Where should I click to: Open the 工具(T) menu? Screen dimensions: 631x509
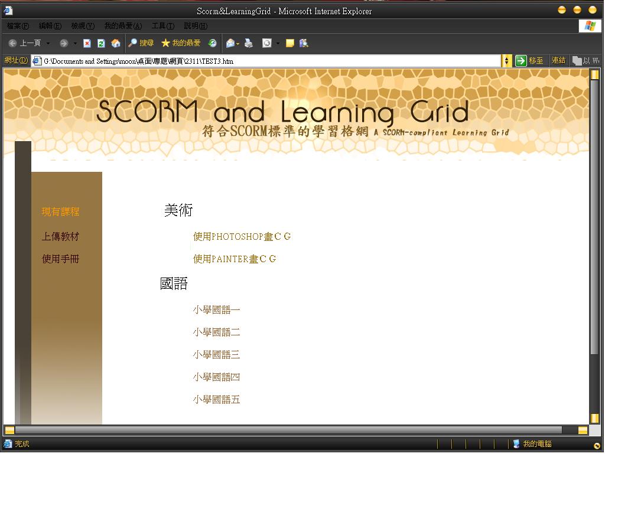[x=162, y=26]
